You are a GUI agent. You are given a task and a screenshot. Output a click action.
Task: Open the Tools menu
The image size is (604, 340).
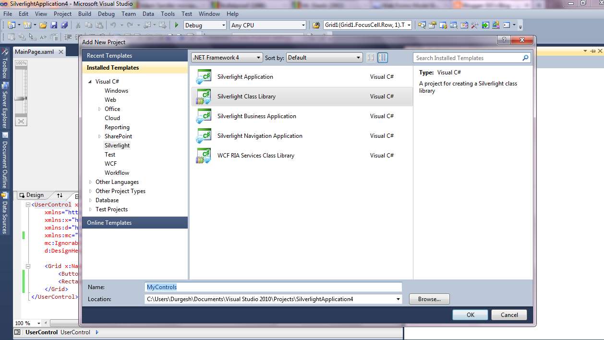coord(168,14)
